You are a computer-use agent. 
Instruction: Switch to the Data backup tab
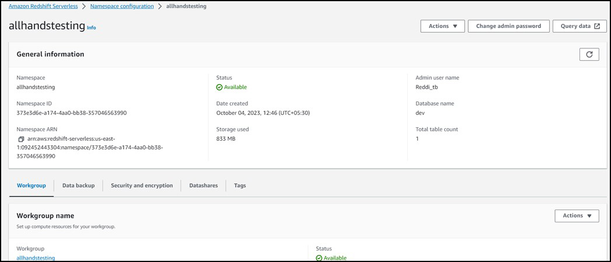(x=78, y=186)
